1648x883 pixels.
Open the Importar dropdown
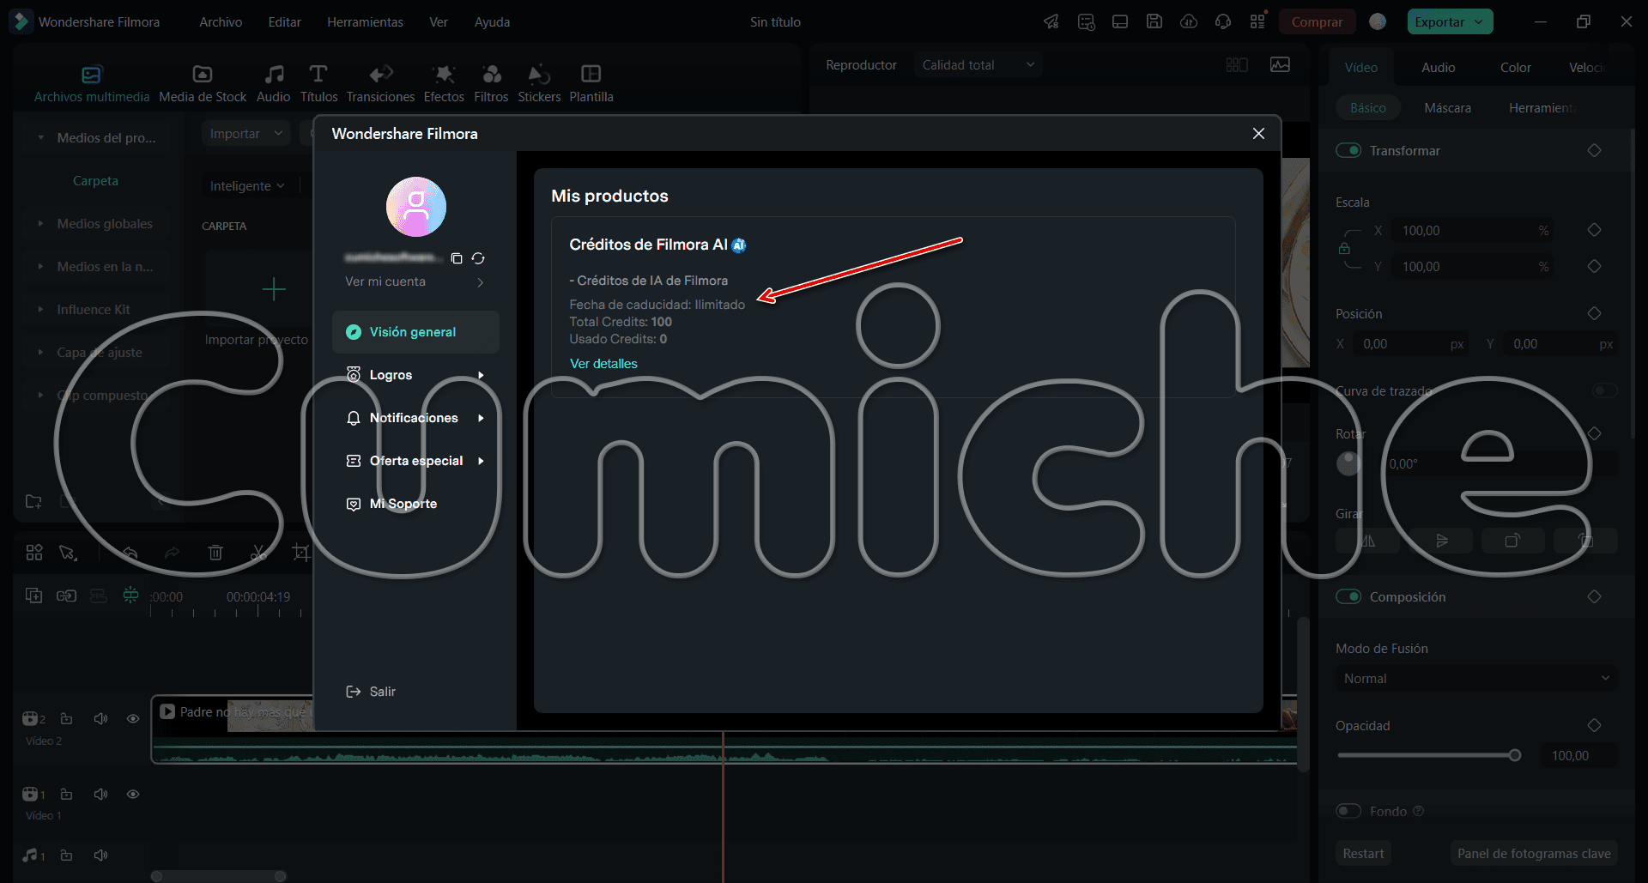point(245,134)
